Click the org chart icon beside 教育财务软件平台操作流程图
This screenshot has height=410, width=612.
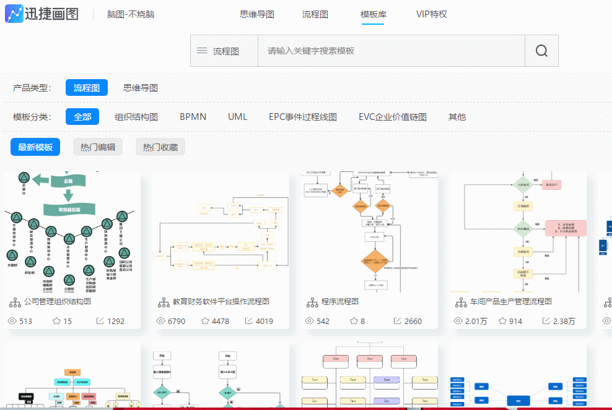pyautogui.click(x=164, y=302)
